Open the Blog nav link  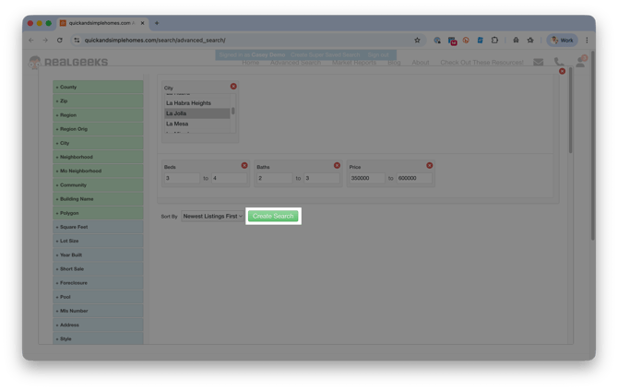click(394, 63)
